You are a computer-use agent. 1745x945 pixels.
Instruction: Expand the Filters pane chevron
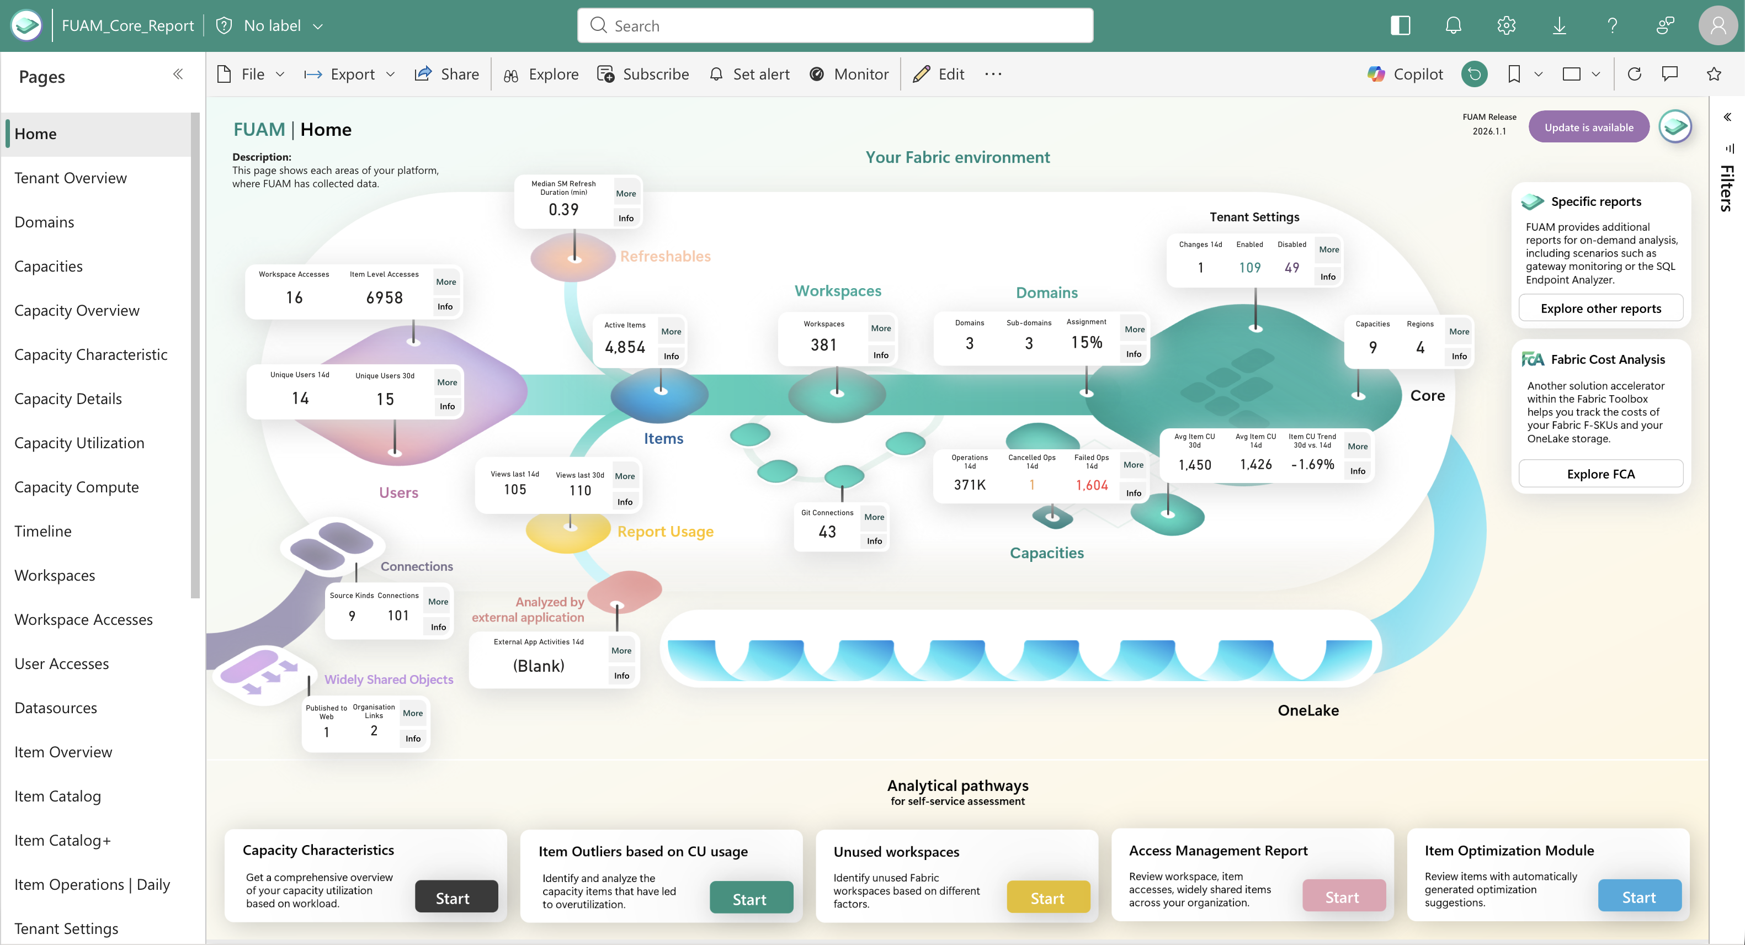(1727, 117)
